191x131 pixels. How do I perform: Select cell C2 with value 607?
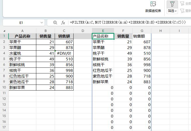(x=64, y=42)
